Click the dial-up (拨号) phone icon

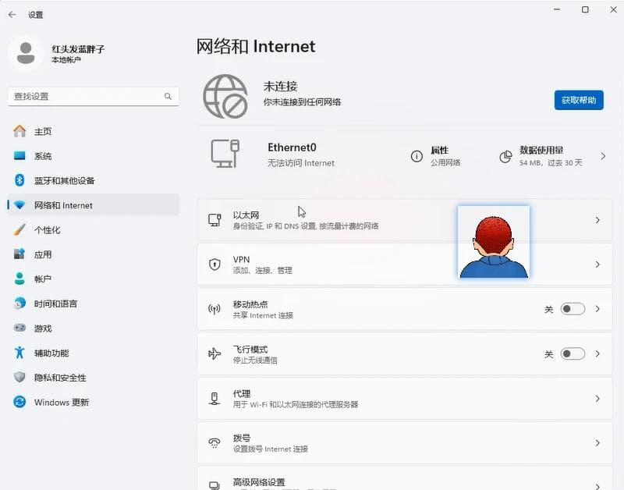click(x=214, y=442)
